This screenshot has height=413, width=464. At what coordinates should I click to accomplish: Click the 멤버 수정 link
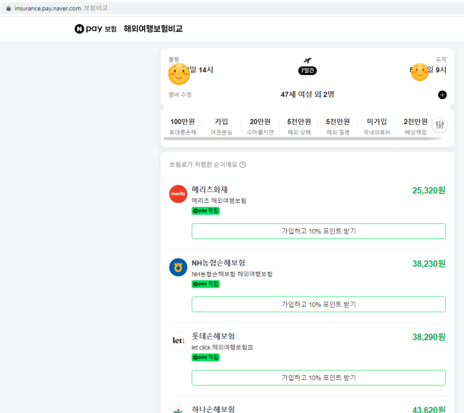click(180, 95)
